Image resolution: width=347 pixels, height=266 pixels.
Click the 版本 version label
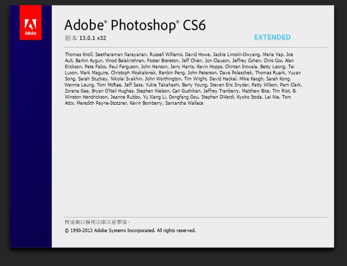pyautogui.click(x=71, y=38)
